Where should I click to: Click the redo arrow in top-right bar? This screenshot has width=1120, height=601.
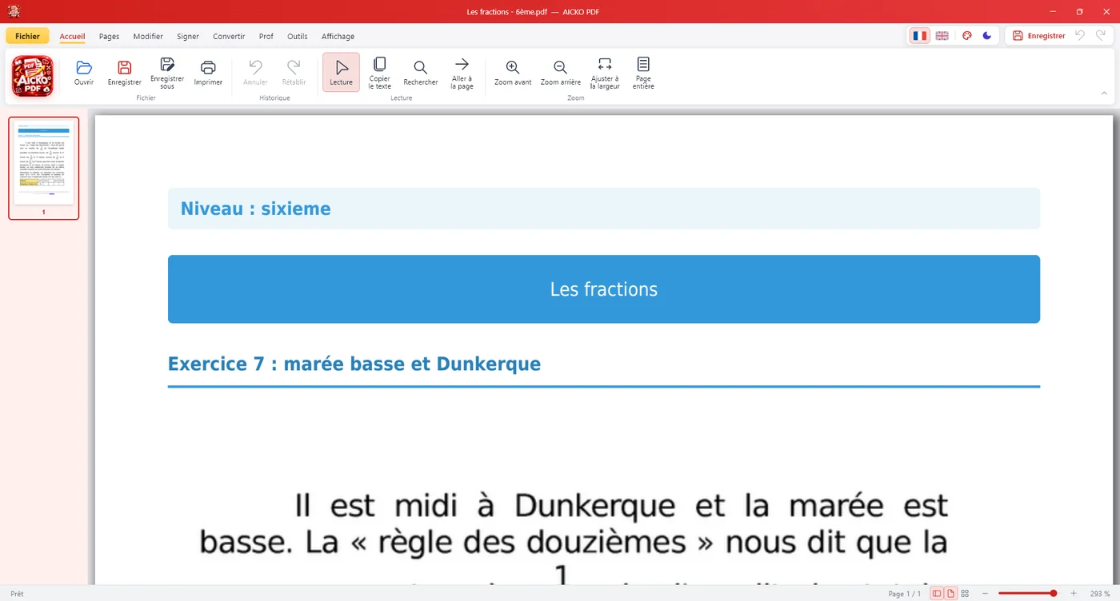(1101, 36)
